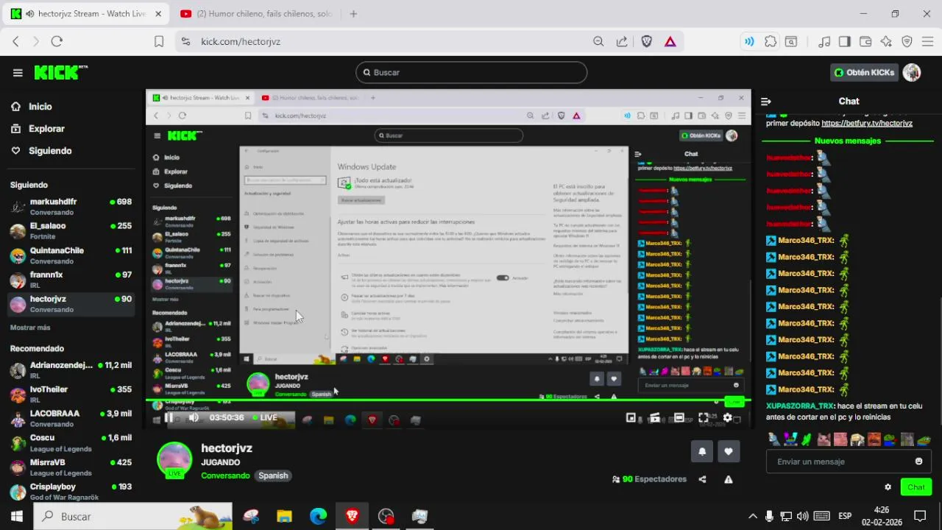Click the Buscar search box
The height and width of the screenshot is (530, 942).
coord(471,72)
